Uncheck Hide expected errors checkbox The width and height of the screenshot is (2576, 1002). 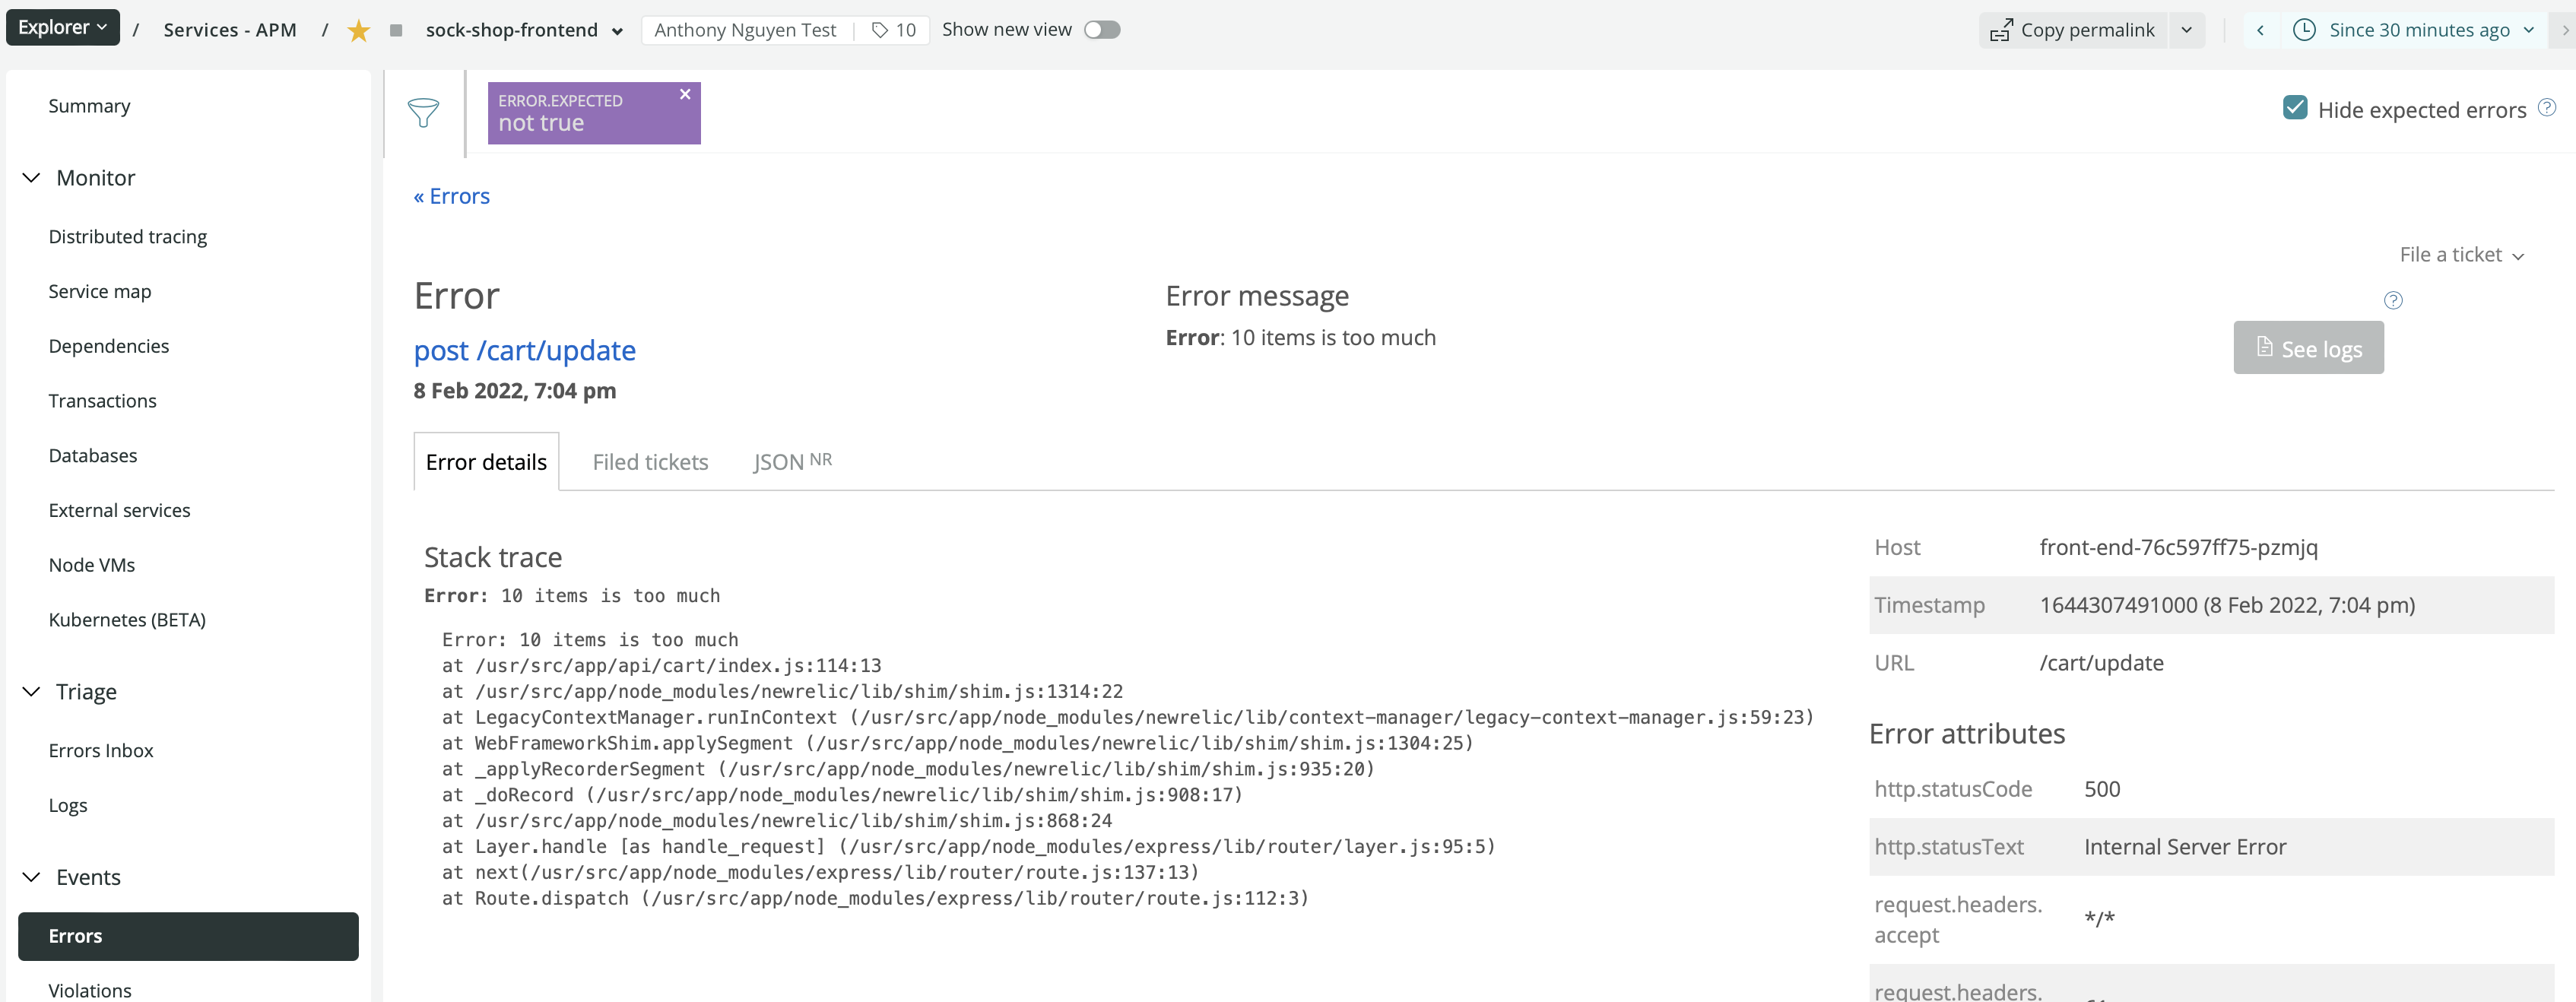pyautogui.click(x=2295, y=108)
